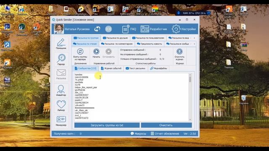
Task: Select the club59721672 list entry
Action: (x=82, y=118)
